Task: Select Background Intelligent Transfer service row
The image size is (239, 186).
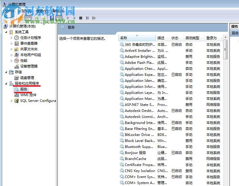Action: pyautogui.click(x=170, y=123)
